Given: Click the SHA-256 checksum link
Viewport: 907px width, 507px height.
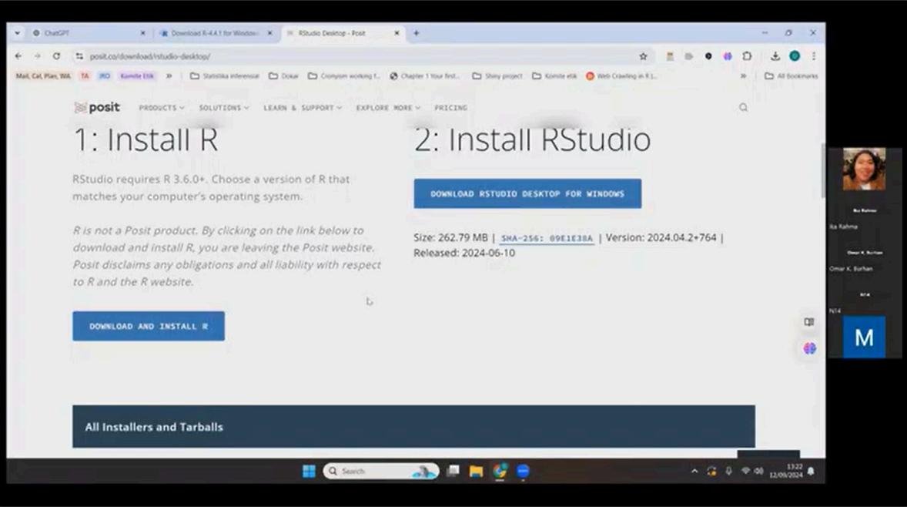Looking at the screenshot, I should [x=547, y=238].
